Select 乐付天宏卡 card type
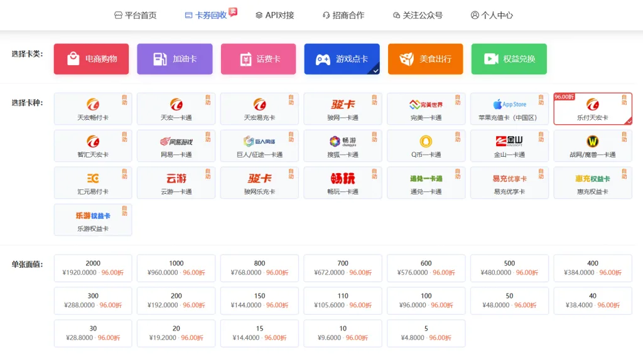 pyautogui.click(x=593, y=109)
